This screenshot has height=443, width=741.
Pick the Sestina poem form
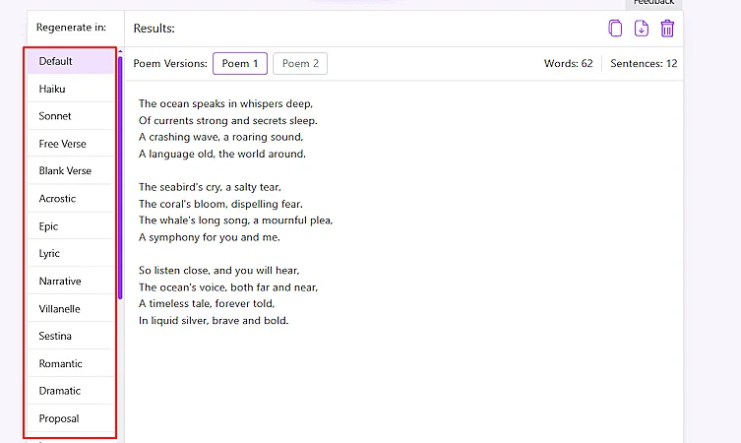pos(71,336)
